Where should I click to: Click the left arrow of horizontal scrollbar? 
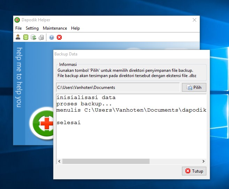click(59, 161)
